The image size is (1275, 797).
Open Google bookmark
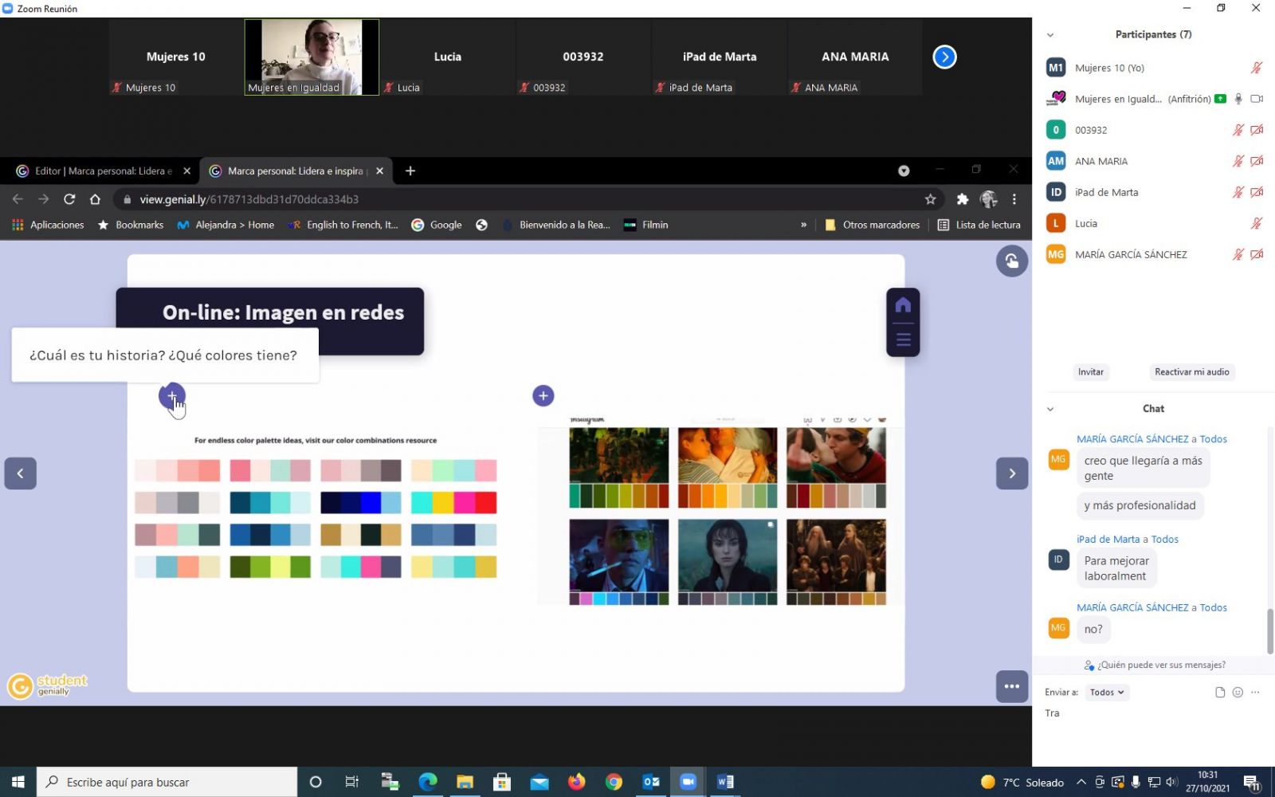click(437, 225)
